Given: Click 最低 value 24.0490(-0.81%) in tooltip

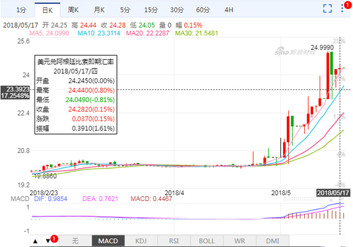Looking at the screenshot, I should pyautogui.click(x=90, y=99).
